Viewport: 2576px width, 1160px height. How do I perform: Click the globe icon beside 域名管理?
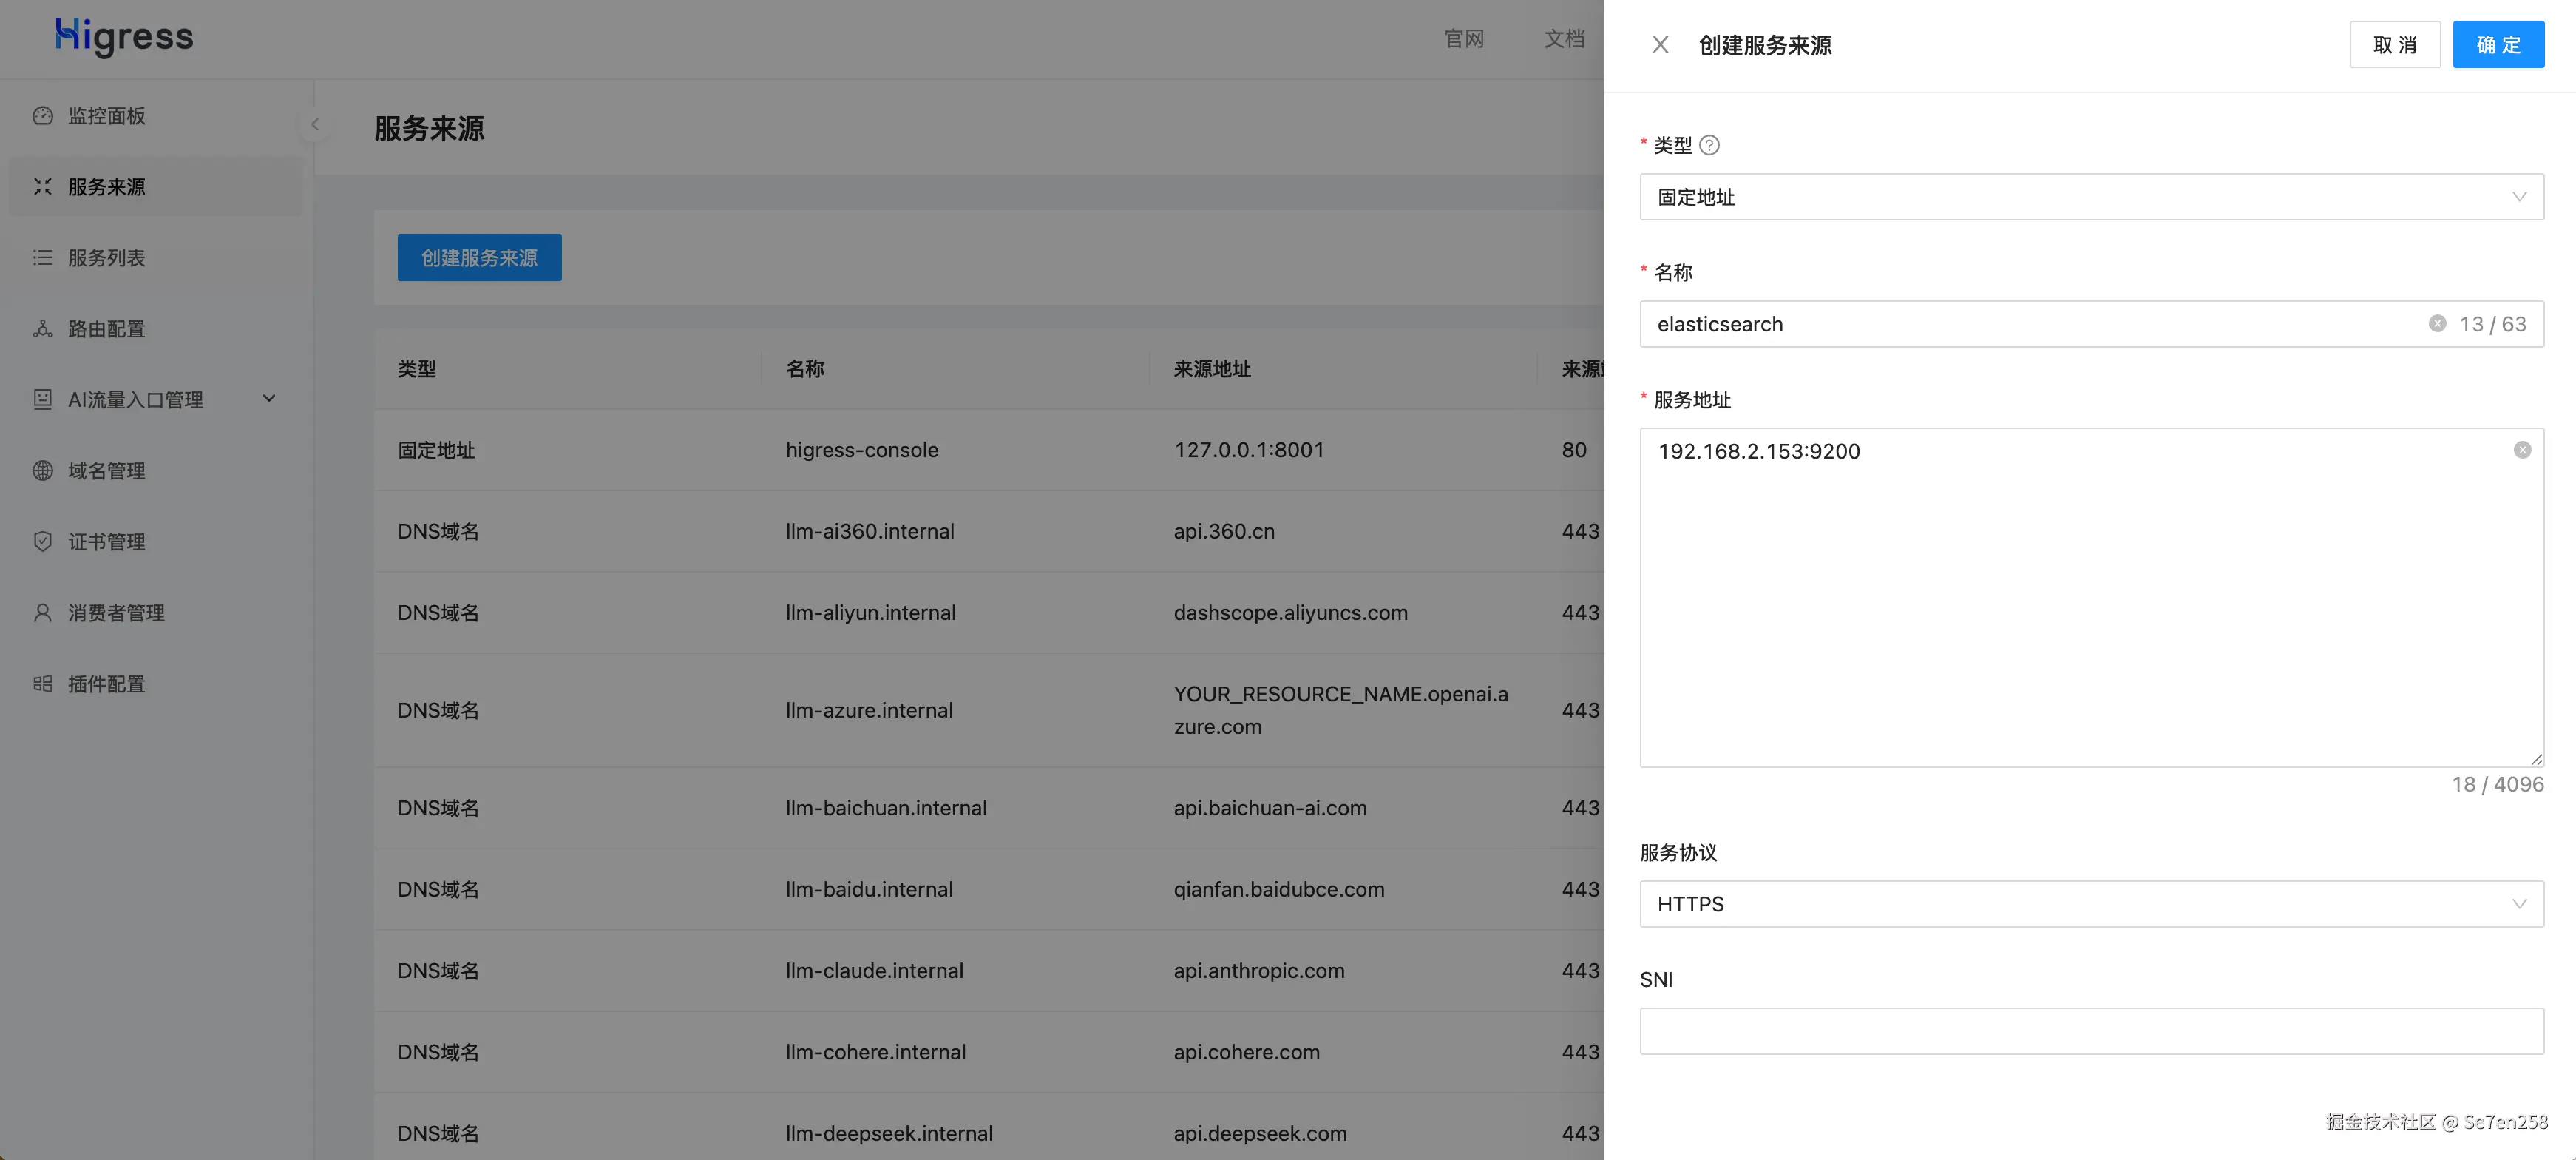42,471
